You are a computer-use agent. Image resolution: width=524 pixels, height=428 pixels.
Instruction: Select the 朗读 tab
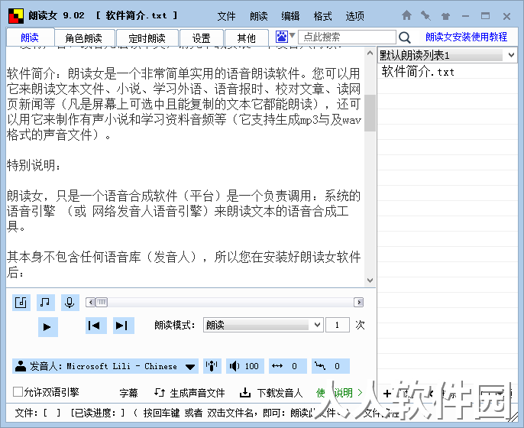30,37
